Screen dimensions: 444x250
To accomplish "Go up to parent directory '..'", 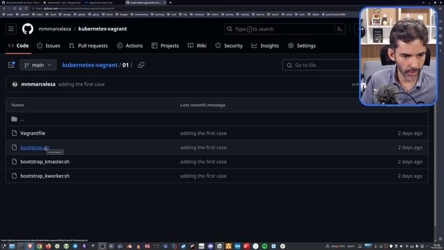I will click(x=22, y=119).
